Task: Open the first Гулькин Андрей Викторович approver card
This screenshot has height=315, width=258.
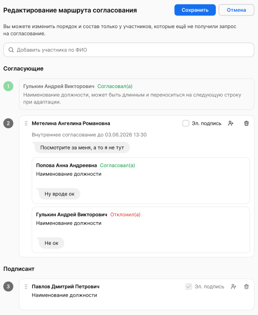Action: [x=137, y=94]
